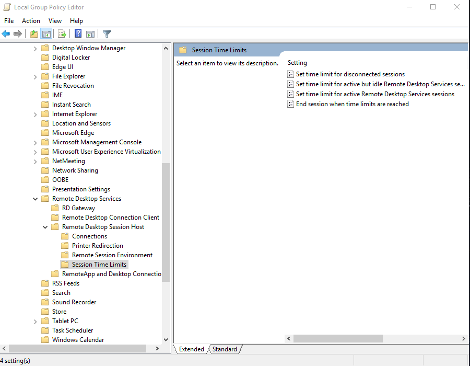The image size is (470, 366).
Task: Select RemoteApp and Desktop Connections tree item
Action: coord(112,274)
